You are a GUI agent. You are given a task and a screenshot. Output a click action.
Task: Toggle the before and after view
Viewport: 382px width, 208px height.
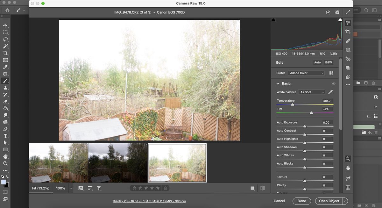(x=263, y=188)
